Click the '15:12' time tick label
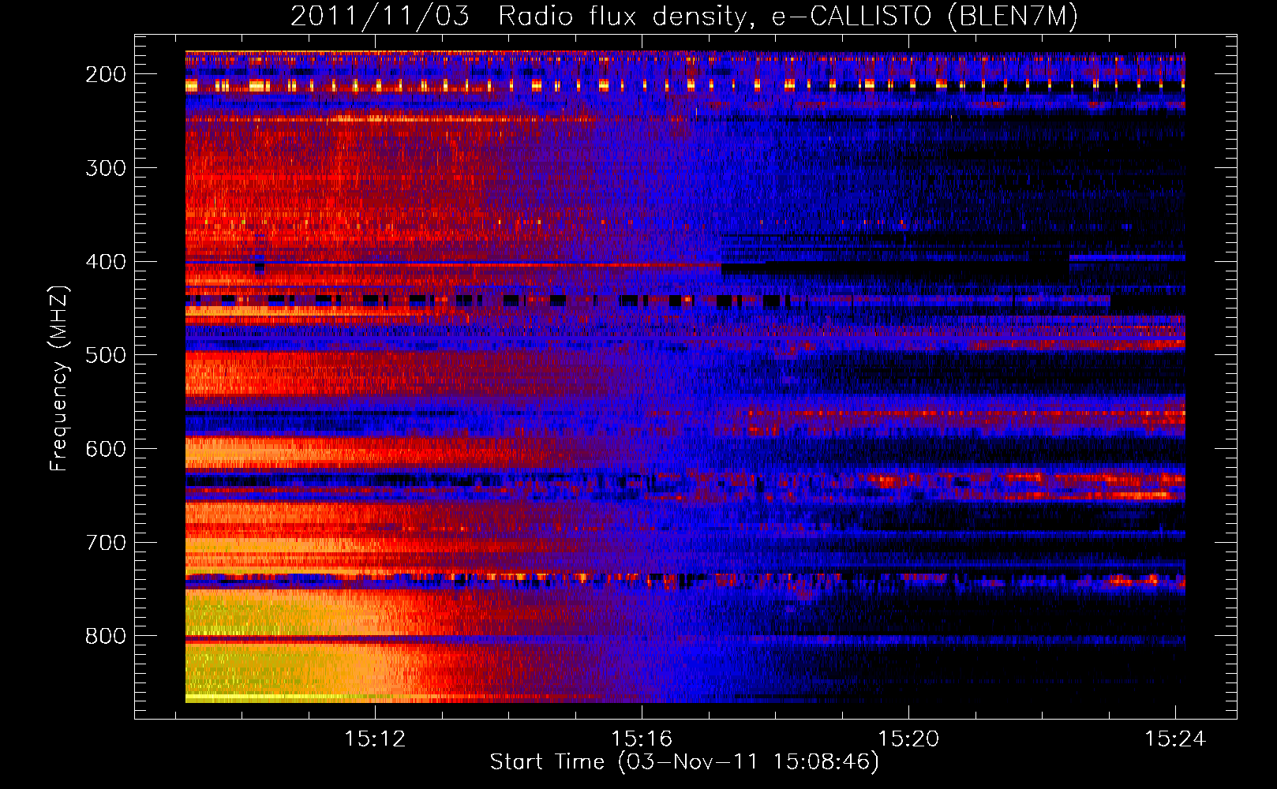 pos(375,739)
